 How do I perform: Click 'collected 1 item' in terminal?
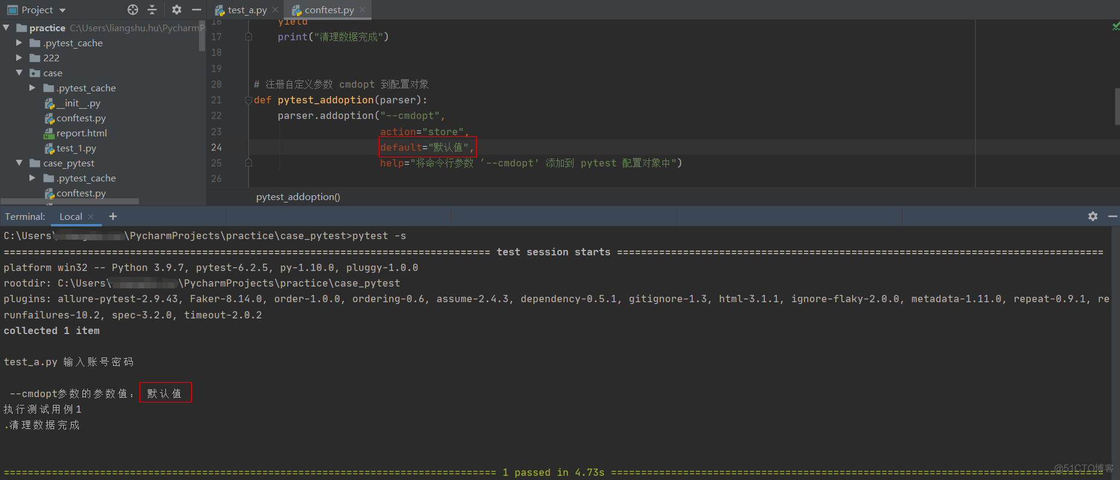(x=52, y=330)
